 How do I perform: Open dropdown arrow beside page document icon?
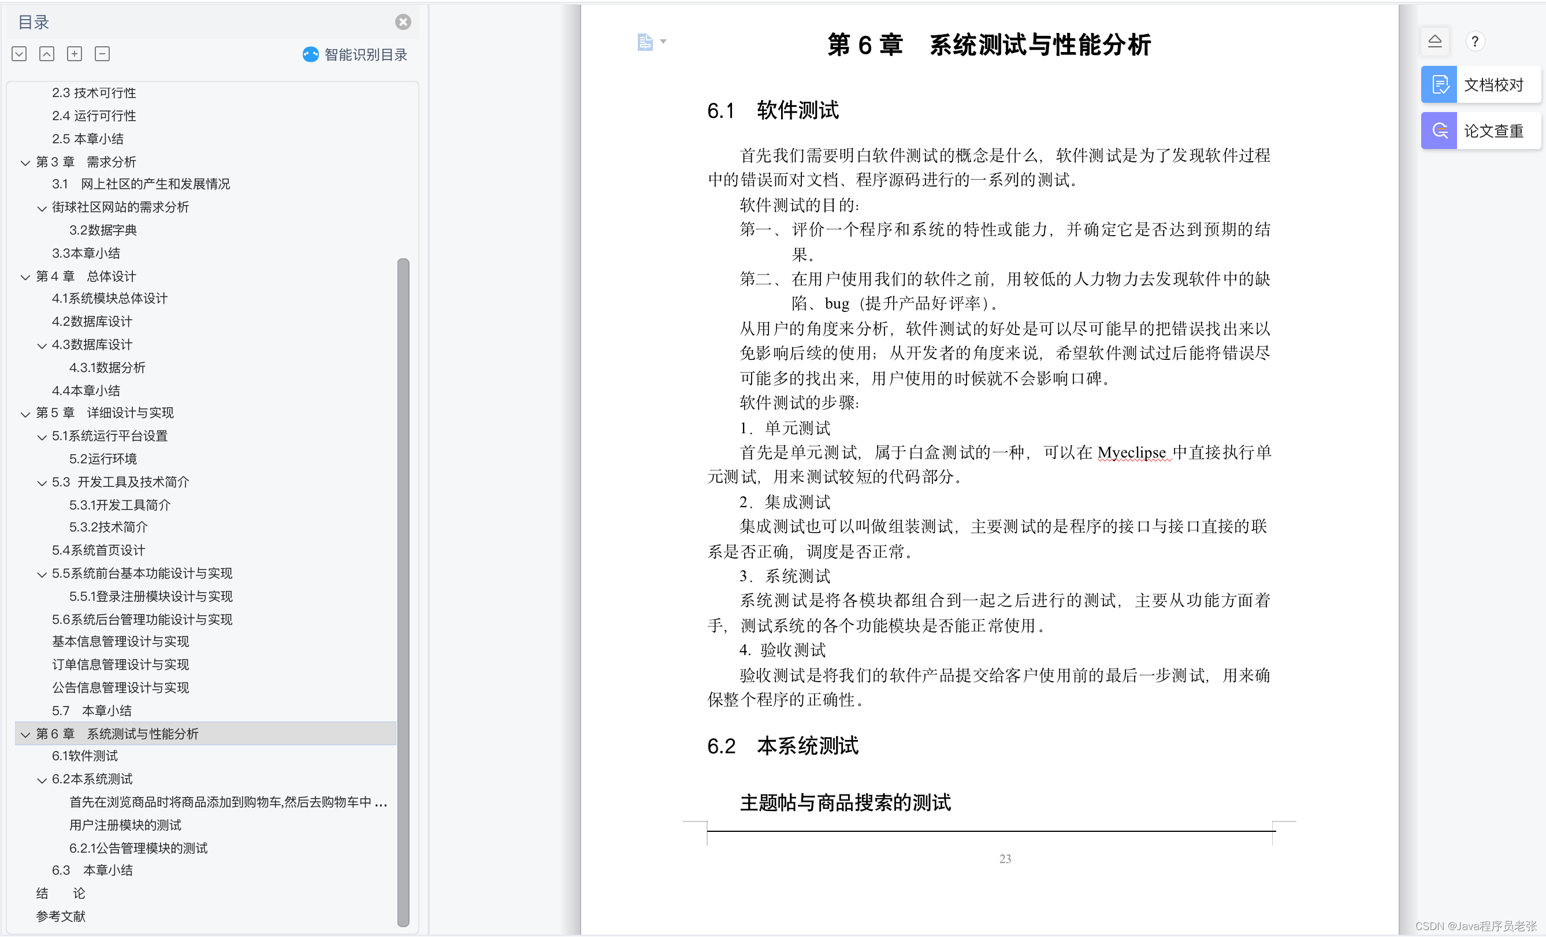click(663, 42)
